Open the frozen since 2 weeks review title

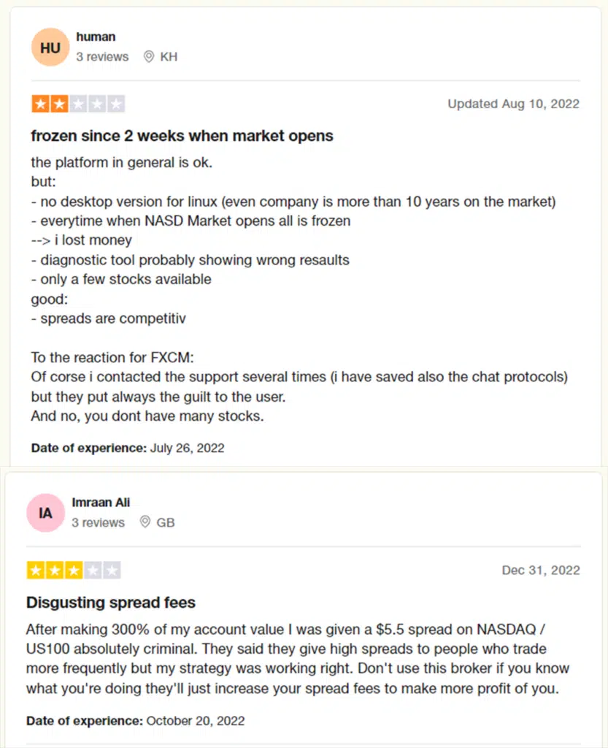(x=182, y=136)
